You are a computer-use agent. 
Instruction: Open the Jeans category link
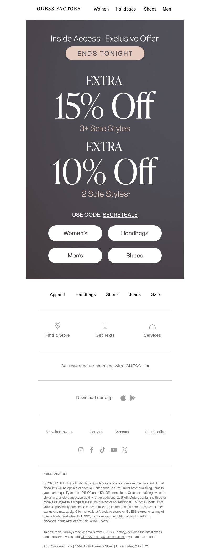pos(135,294)
